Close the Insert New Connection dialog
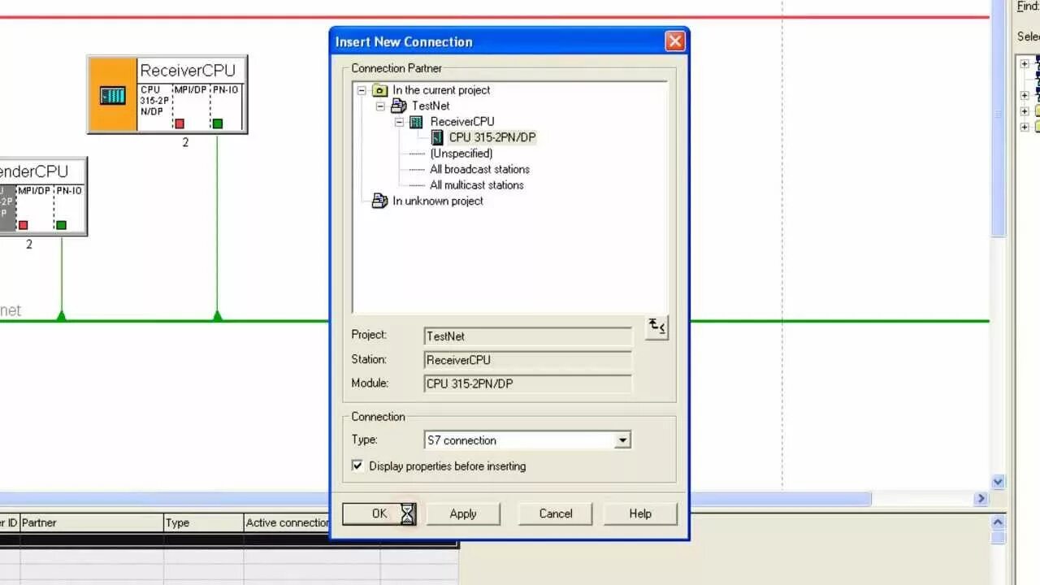 (674, 41)
